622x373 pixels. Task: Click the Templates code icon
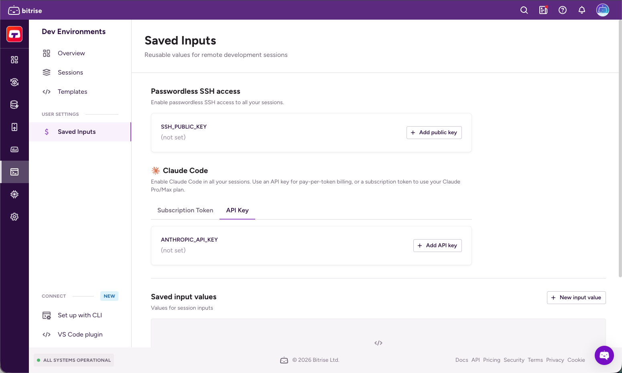[47, 92]
